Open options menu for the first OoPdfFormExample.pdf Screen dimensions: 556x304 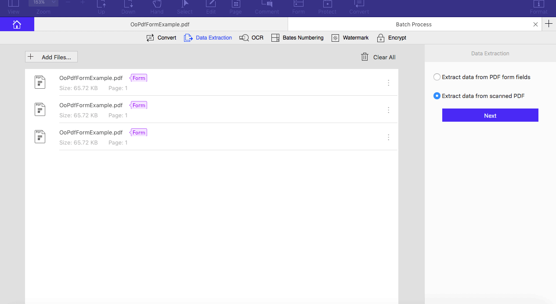point(388,83)
